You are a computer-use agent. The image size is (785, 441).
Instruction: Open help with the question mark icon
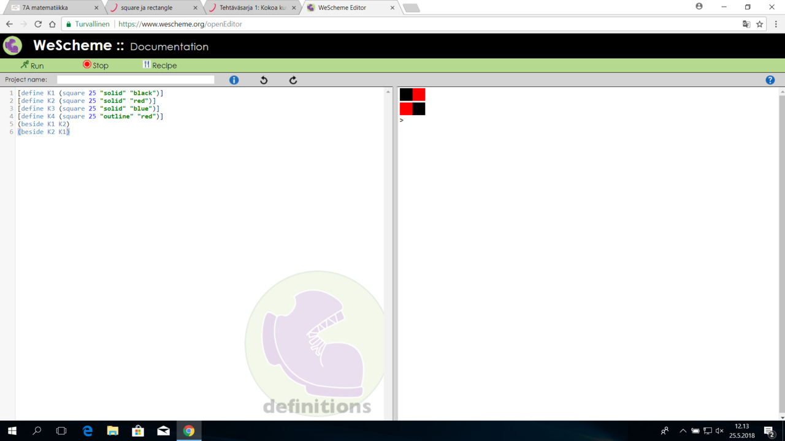point(770,80)
